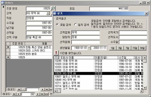Select the 포함 검색 radio option
This screenshot has width=151, height=97.
coord(57,25)
